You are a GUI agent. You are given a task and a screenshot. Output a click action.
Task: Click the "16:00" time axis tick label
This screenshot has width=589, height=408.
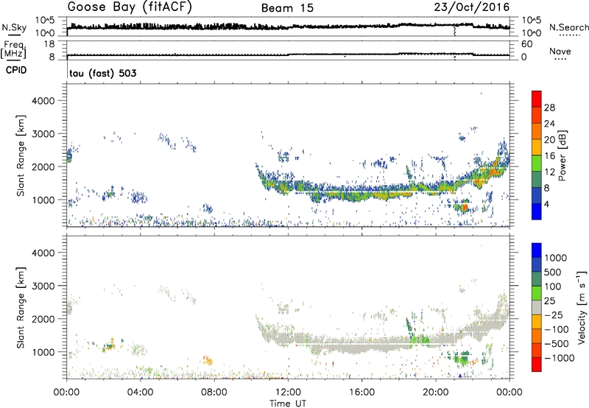[361, 393]
